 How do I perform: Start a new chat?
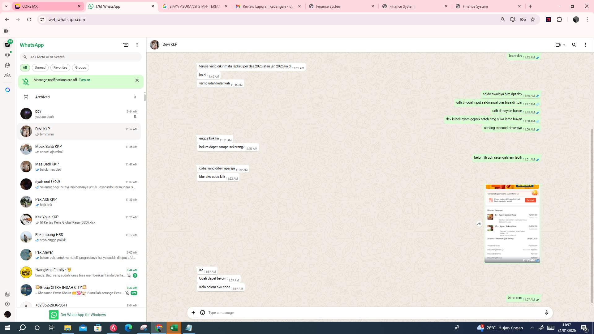pos(126,45)
